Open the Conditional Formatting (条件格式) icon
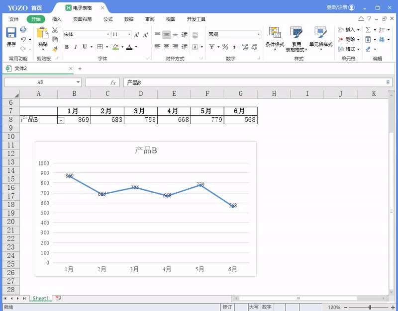 tap(275, 33)
